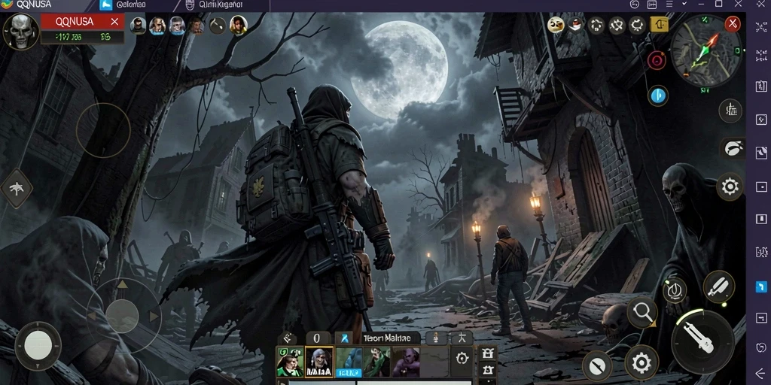Click the emulator sidebar expand arrows icon
Viewport: 771px width, 385px height.
761,28
